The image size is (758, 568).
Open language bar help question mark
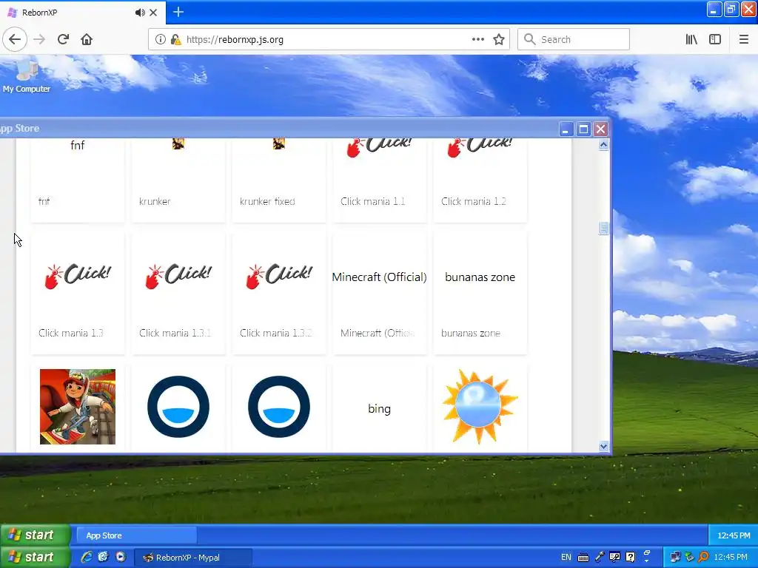631,557
